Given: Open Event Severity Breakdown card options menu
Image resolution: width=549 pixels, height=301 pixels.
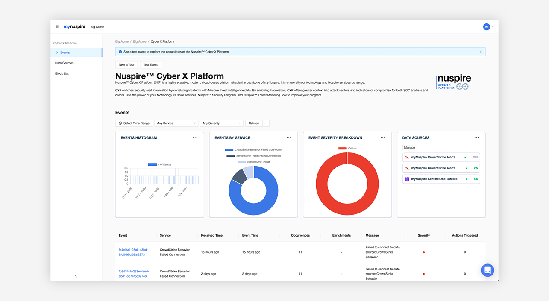Looking at the screenshot, I should point(383,137).
